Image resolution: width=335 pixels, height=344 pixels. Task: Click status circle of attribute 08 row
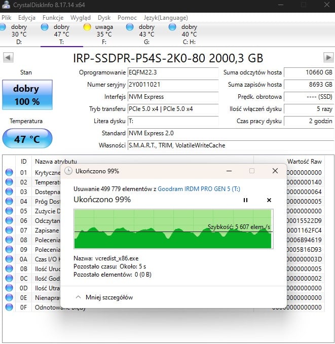click(x=9, y=240)
